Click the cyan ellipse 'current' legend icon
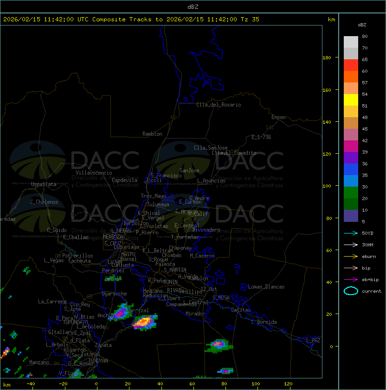Screen dimensions: 386x390 pyautogui.click(x=351, y=291)
